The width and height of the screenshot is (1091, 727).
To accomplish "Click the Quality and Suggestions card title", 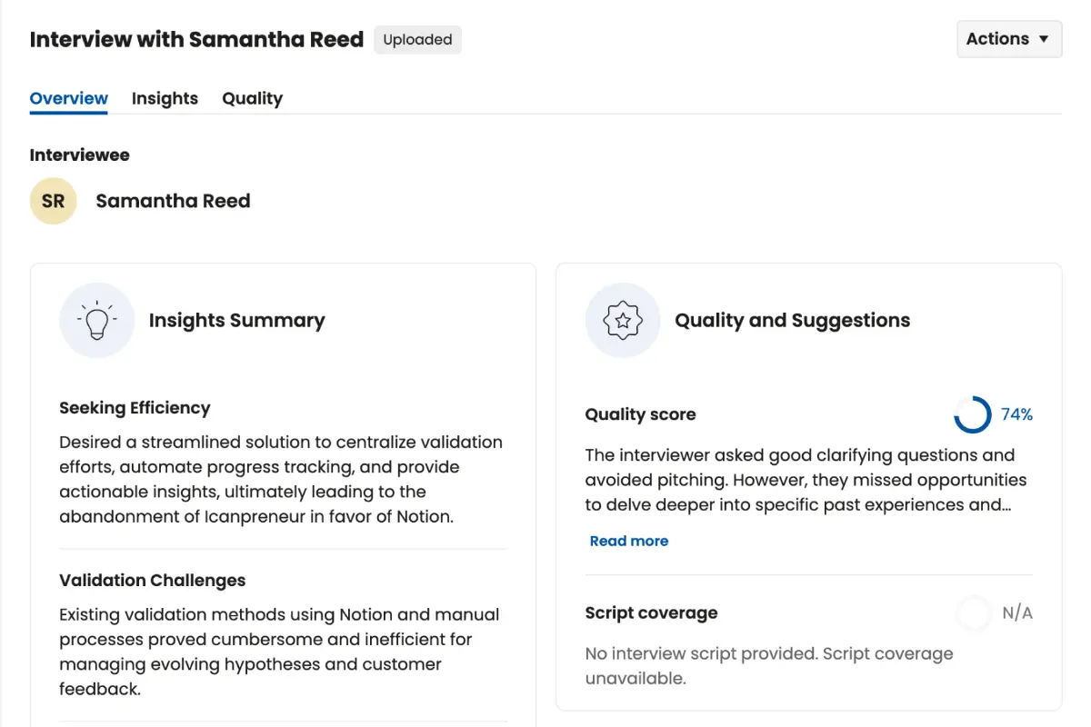I will pyautogui.click(x=793, y=320).
